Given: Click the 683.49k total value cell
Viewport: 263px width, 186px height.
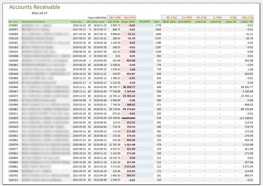Looking at the screenshot, I should (114, 17).
